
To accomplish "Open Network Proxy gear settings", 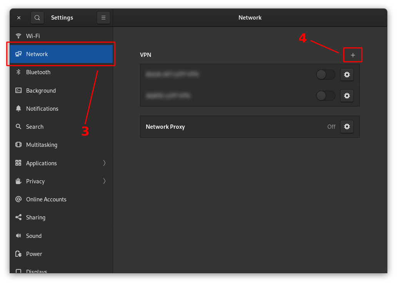I will click(x=347, y=126).
